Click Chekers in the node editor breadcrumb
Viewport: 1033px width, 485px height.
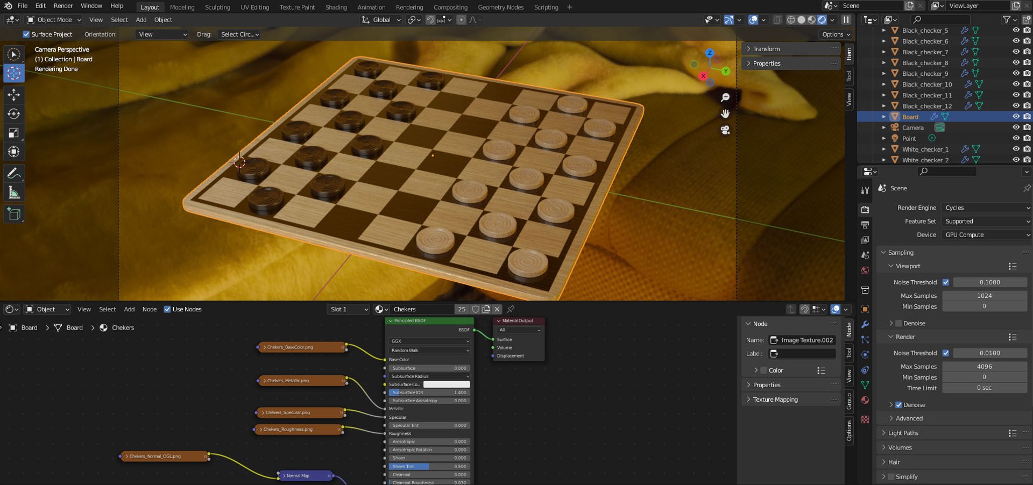pyautogui.click(x=123, y=327)
